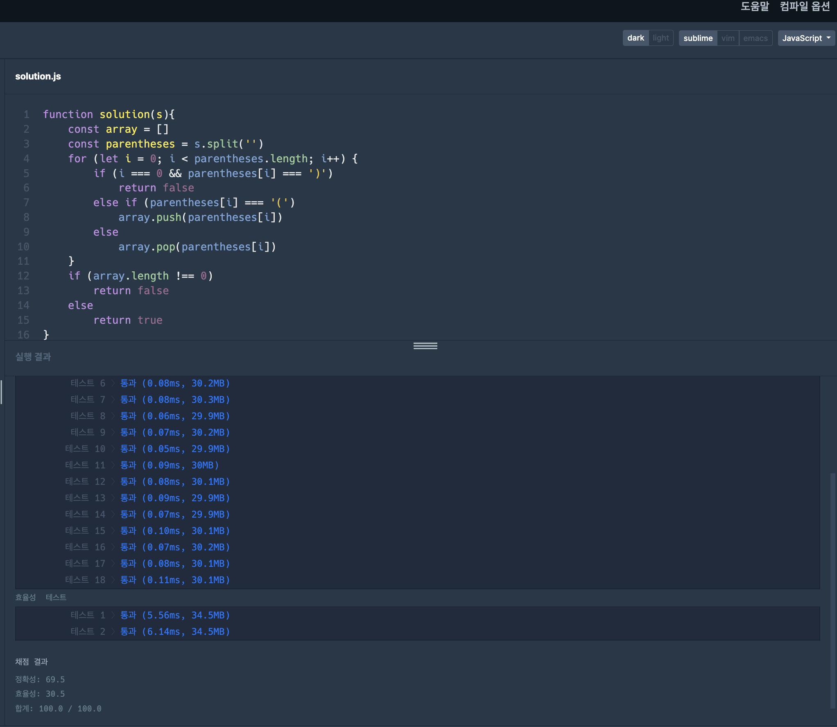Click the chevron next to 테스트 6
837x727 pixels.
[113, 383]
